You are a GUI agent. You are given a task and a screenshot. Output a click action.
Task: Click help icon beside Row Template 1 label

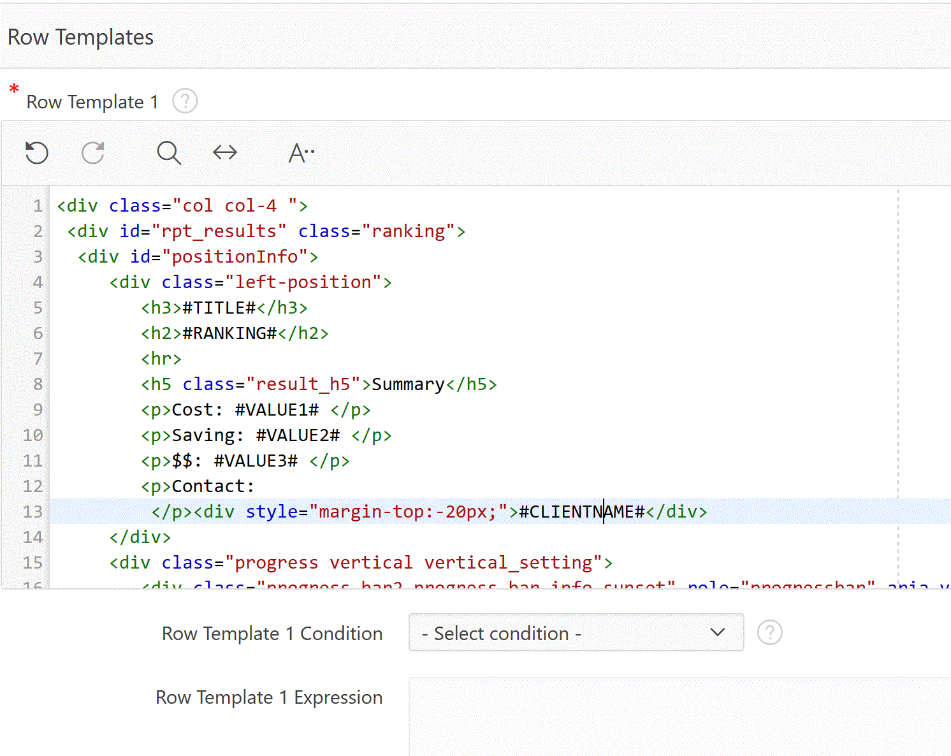[x=185, y=101]
